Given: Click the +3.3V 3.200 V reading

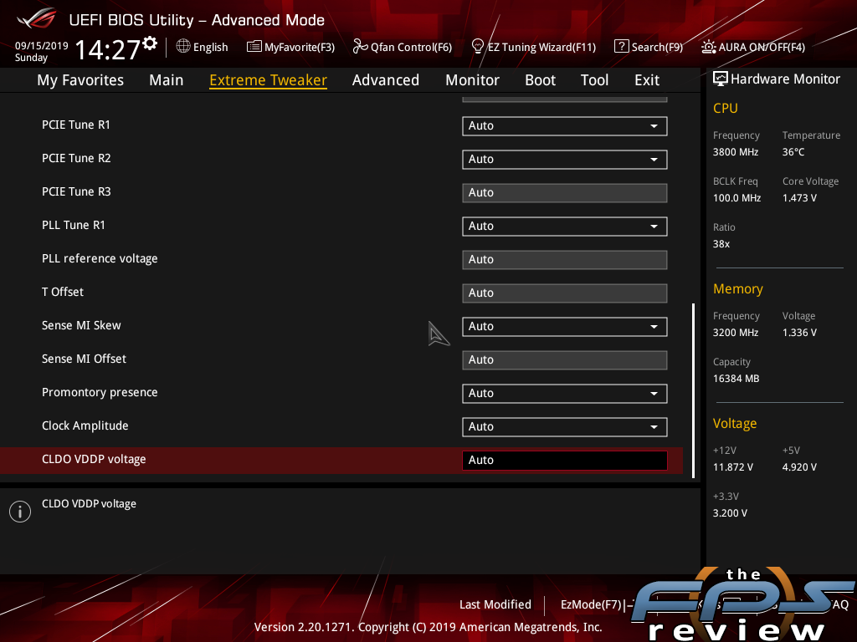Looking at the screenshot, I should pyautogui.click(x=730, y=513).
